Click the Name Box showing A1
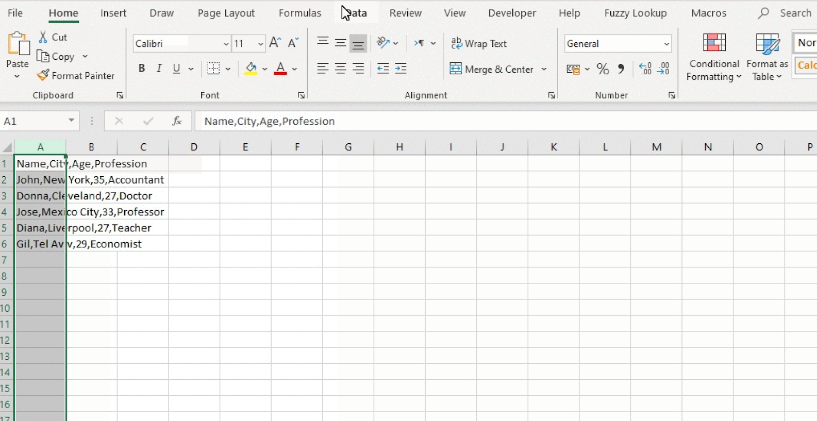 34,121
